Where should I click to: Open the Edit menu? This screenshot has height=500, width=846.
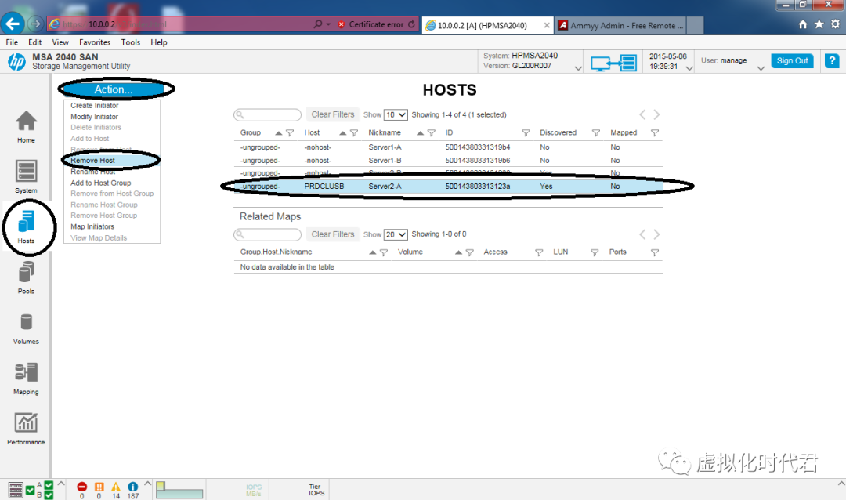[x=35, y=42]
